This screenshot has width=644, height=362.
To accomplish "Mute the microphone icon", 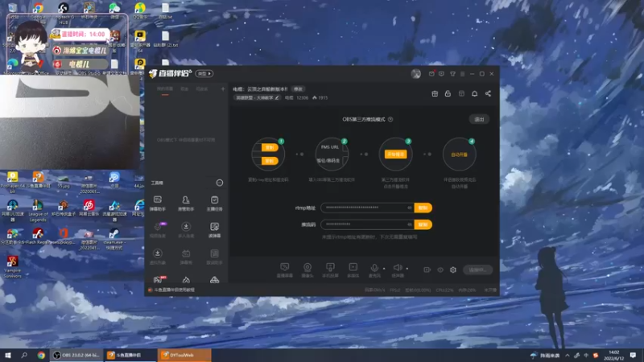I will pyautogui.click(x=374, y=269).
